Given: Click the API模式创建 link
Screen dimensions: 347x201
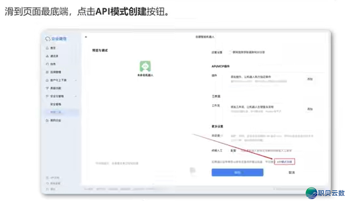Looking at the screenshot, I should (285, 162).
